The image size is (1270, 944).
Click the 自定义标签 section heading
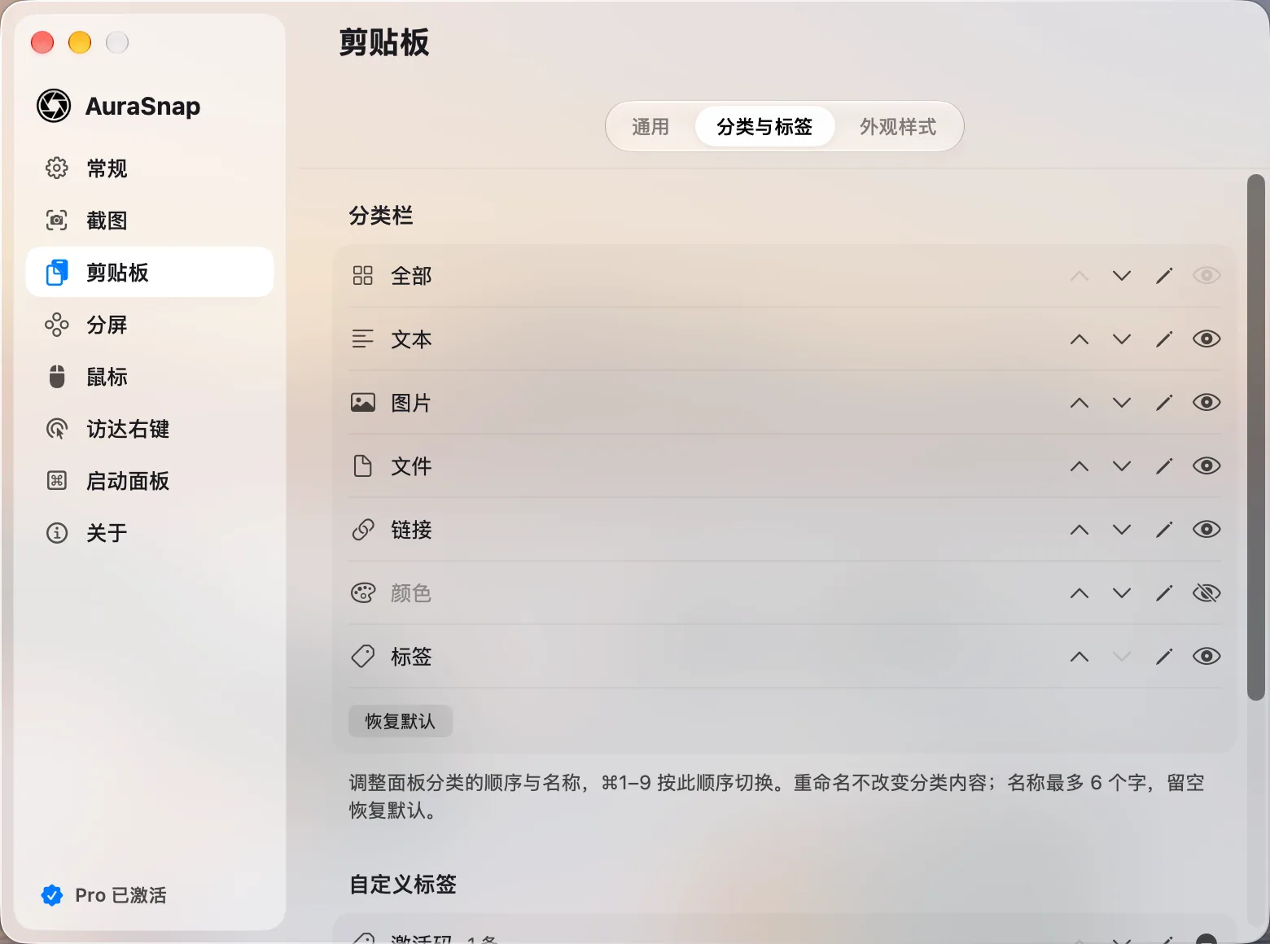coord(403,885)
